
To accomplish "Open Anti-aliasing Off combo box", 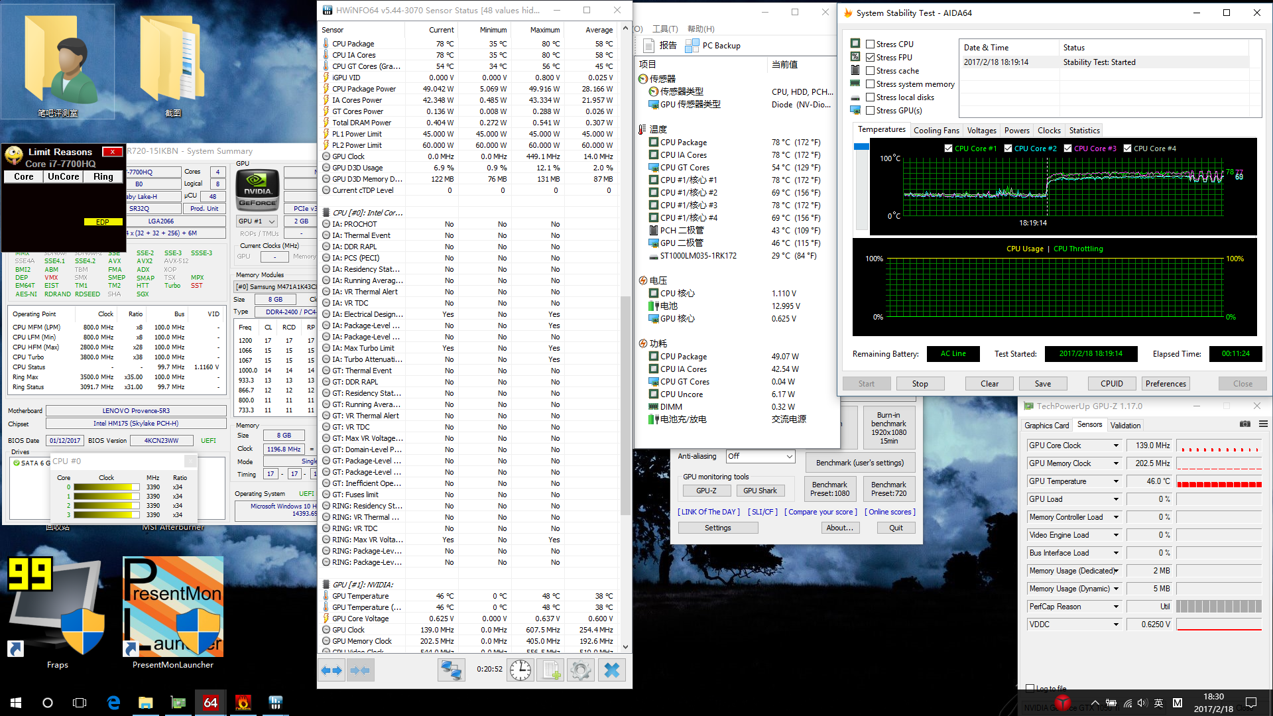I will (760, 456).
